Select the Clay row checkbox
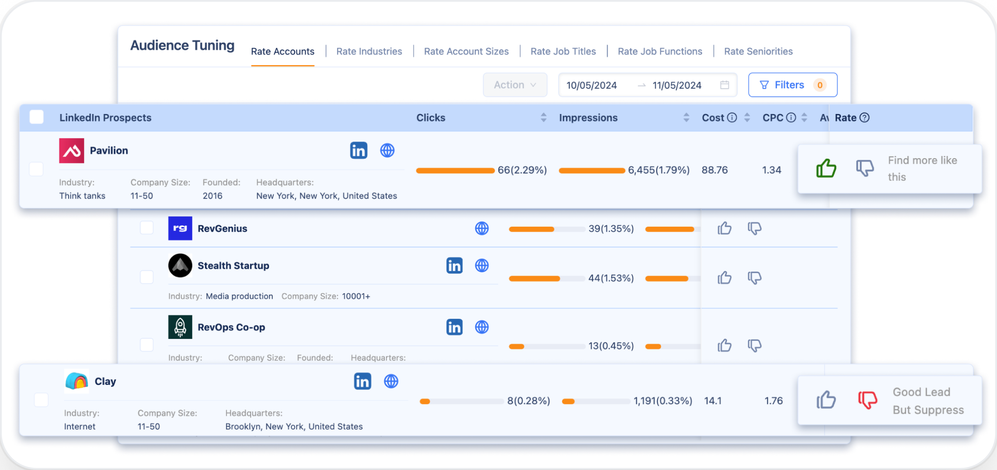Viewport: 997px width, 470px height. 41,400
